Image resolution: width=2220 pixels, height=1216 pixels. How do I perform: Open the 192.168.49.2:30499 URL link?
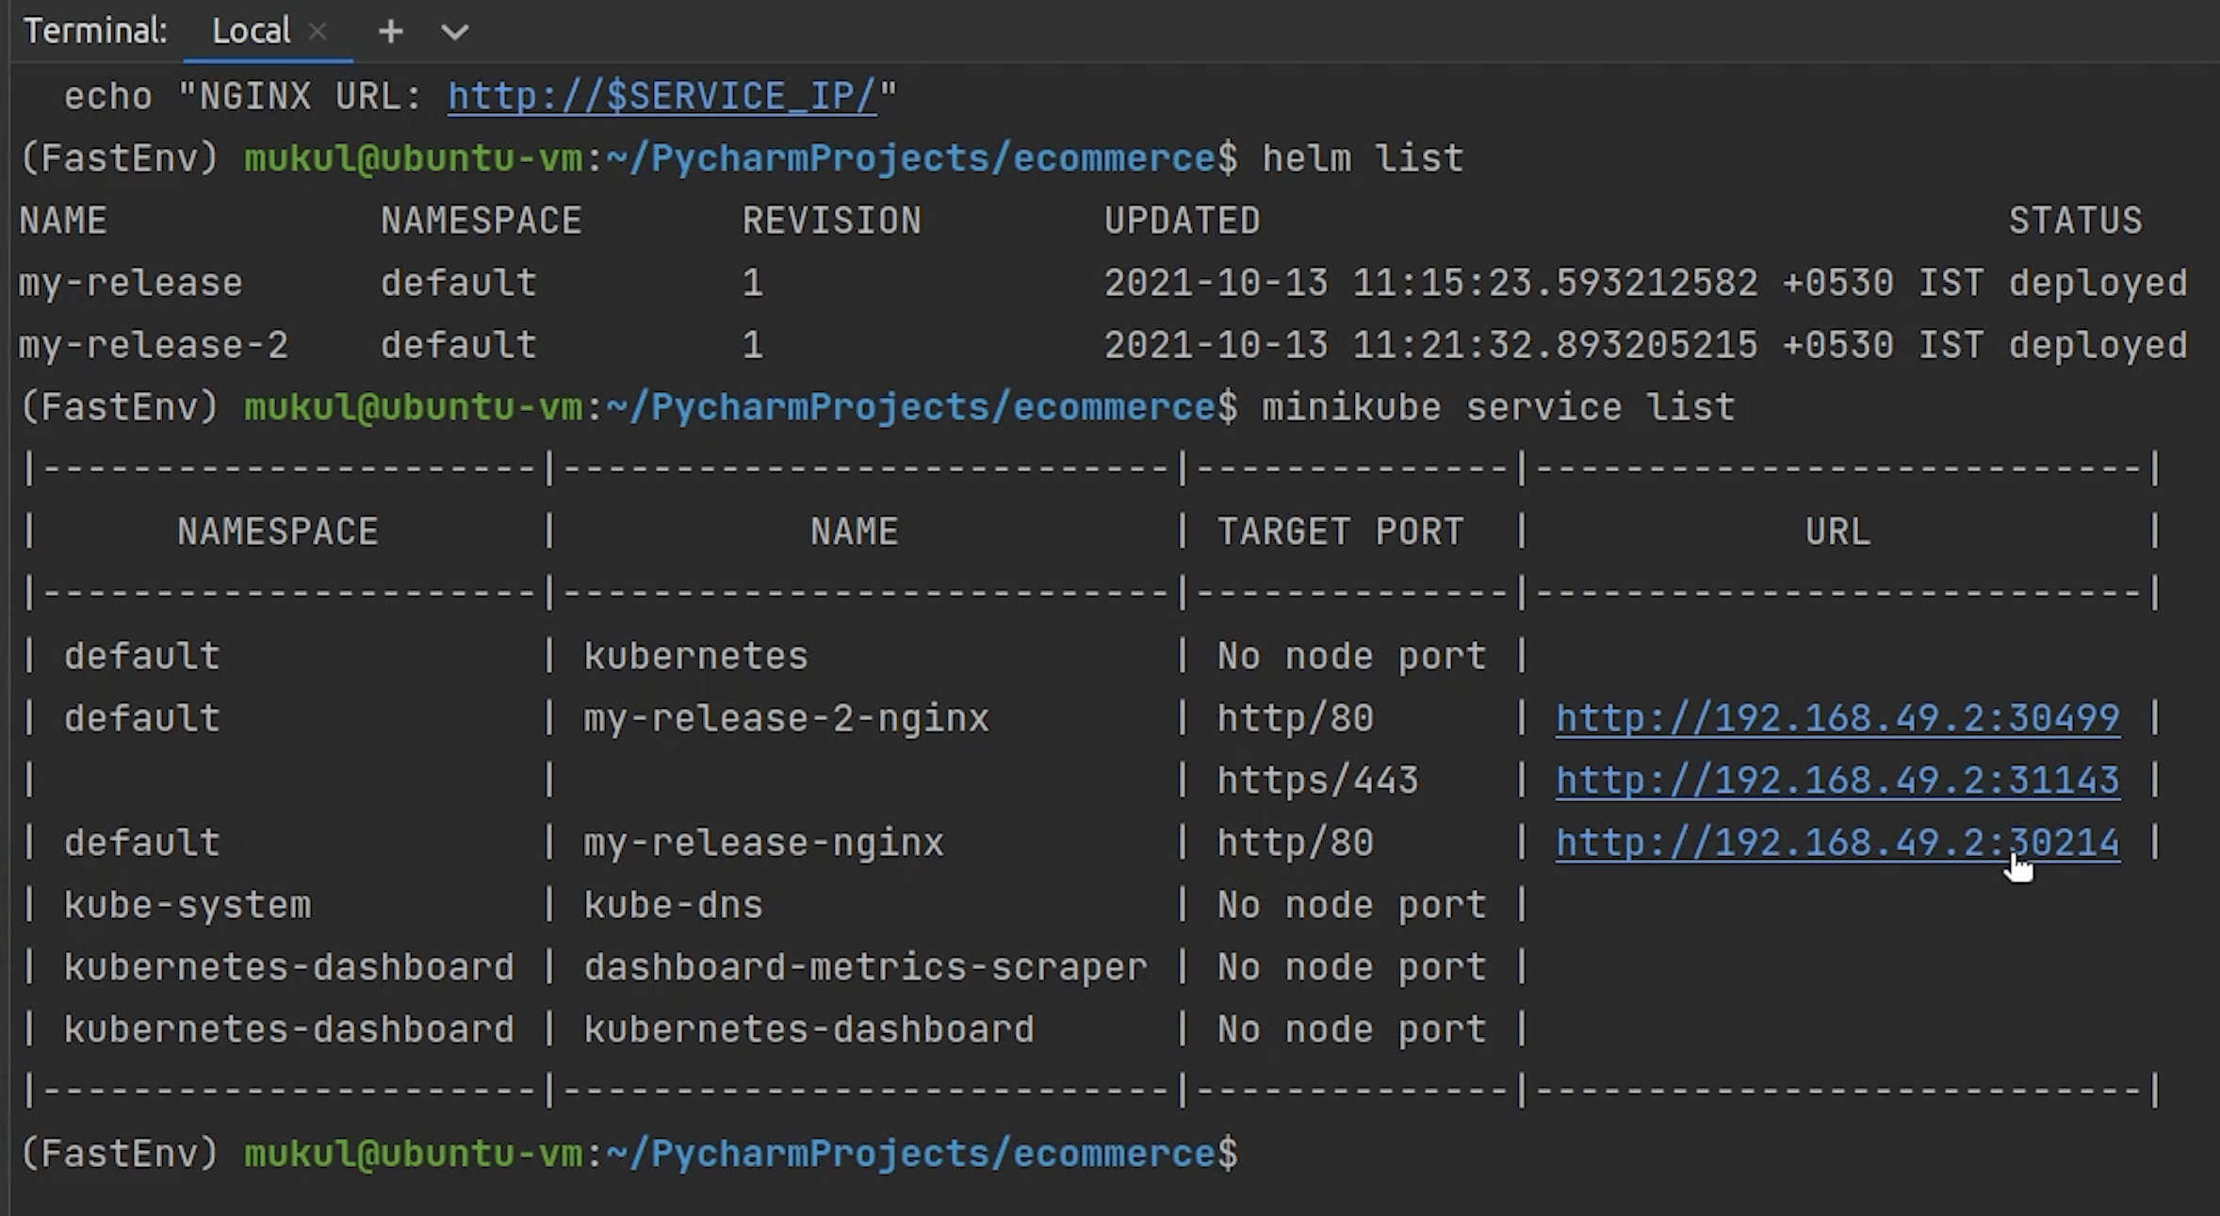coord(1836,719)
